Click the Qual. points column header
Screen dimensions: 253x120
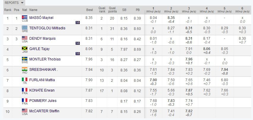(x=113, y=10)
